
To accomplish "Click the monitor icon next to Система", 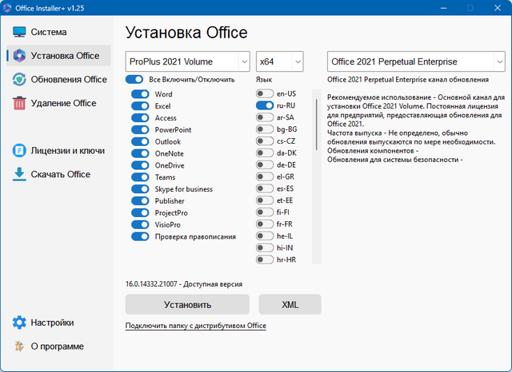I will 19,32.
